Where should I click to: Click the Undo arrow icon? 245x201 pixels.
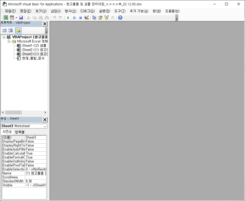[x=54, y=18]
